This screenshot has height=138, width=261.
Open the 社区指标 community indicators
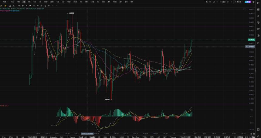240,137
